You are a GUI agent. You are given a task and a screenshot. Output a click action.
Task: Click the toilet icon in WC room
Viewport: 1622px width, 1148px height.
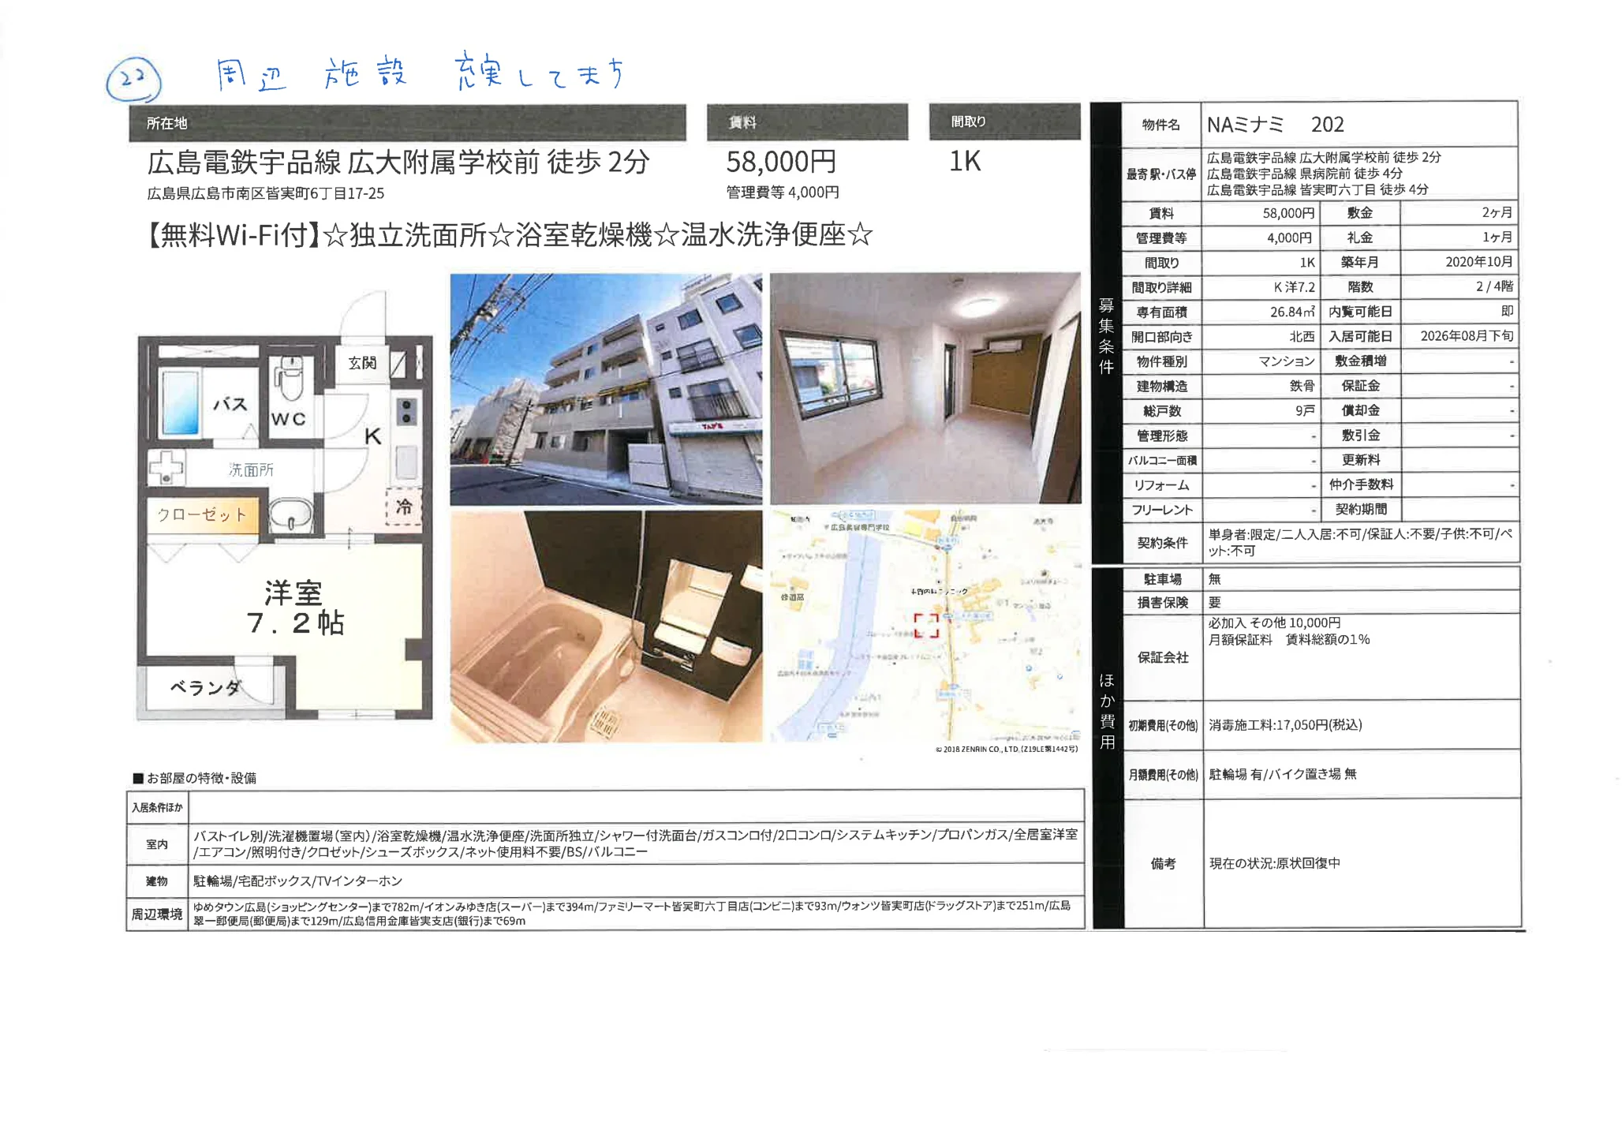(x=289, y=381)
